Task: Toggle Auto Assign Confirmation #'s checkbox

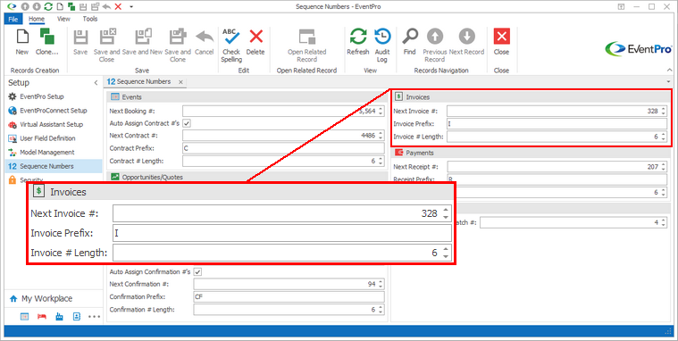Action: tap(197, 272)
